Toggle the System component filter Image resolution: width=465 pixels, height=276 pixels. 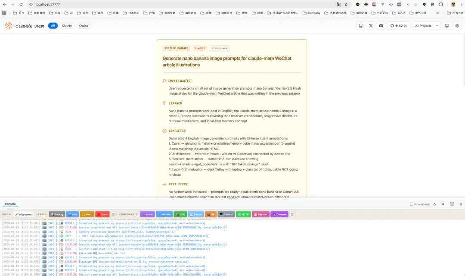pyautogui.click(x=226, y=214)
